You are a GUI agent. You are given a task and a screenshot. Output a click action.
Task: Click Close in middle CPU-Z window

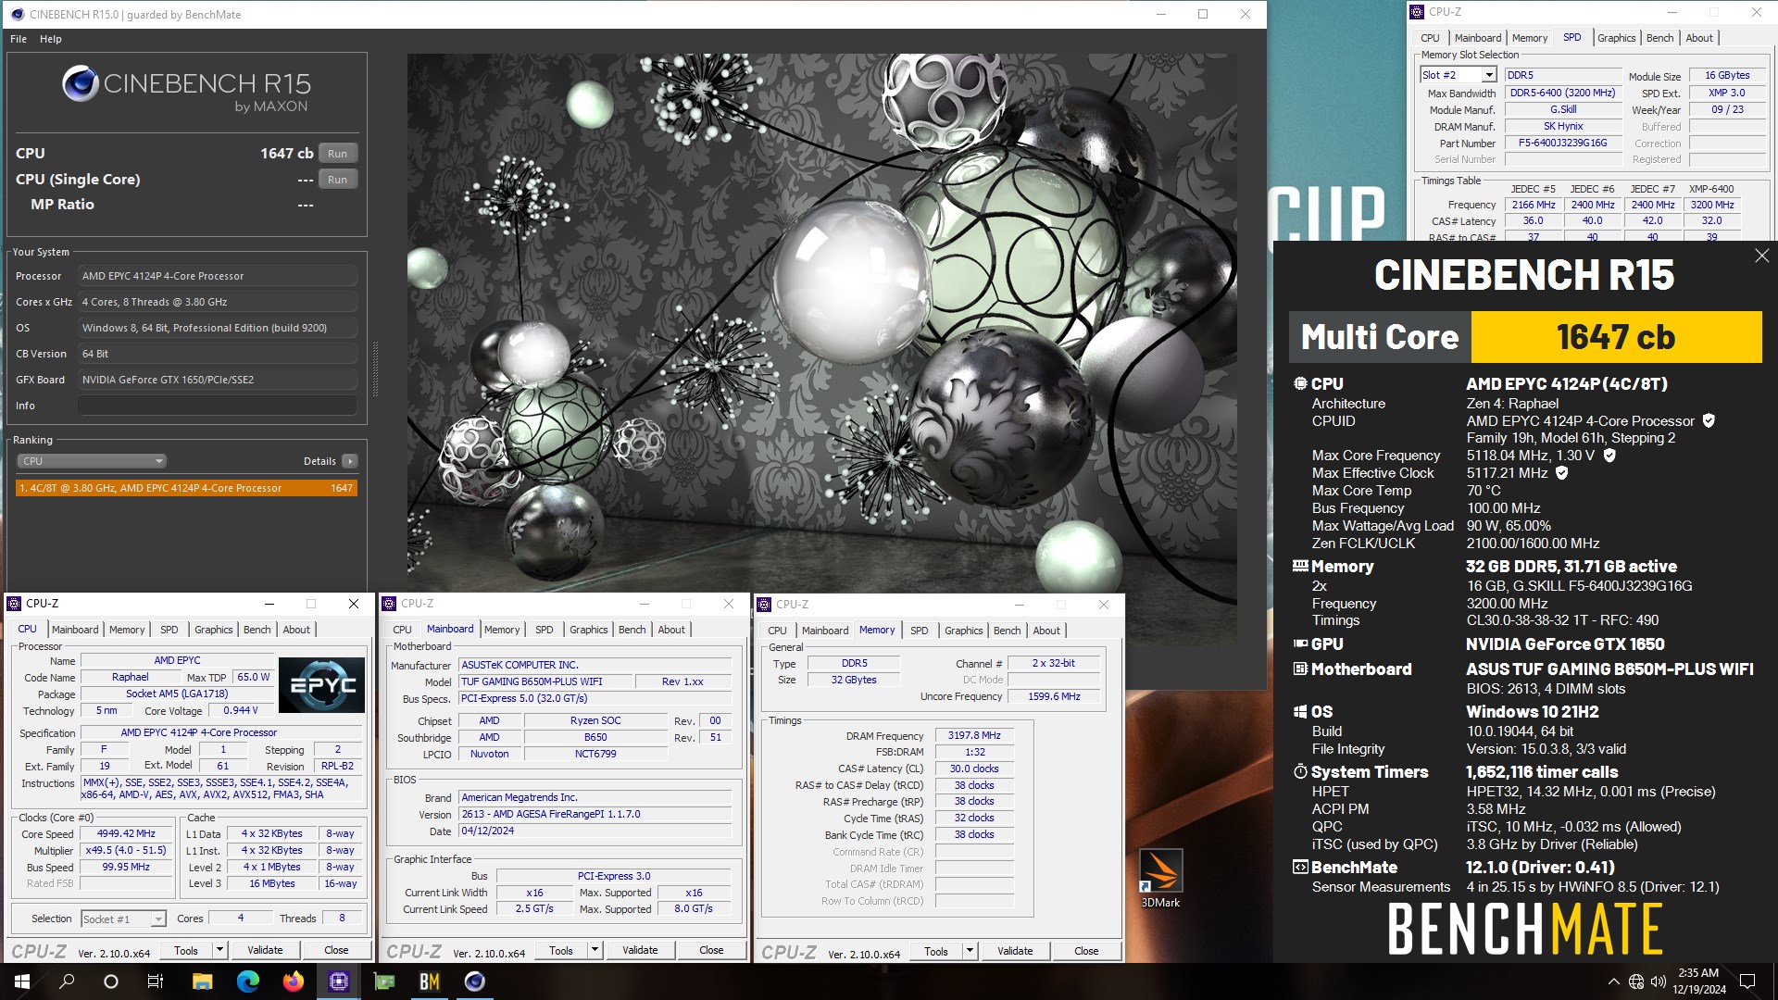tap(711, 951)
